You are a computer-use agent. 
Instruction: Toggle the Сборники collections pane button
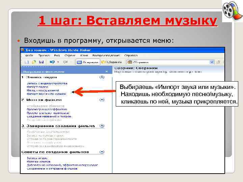pos(112,62)
